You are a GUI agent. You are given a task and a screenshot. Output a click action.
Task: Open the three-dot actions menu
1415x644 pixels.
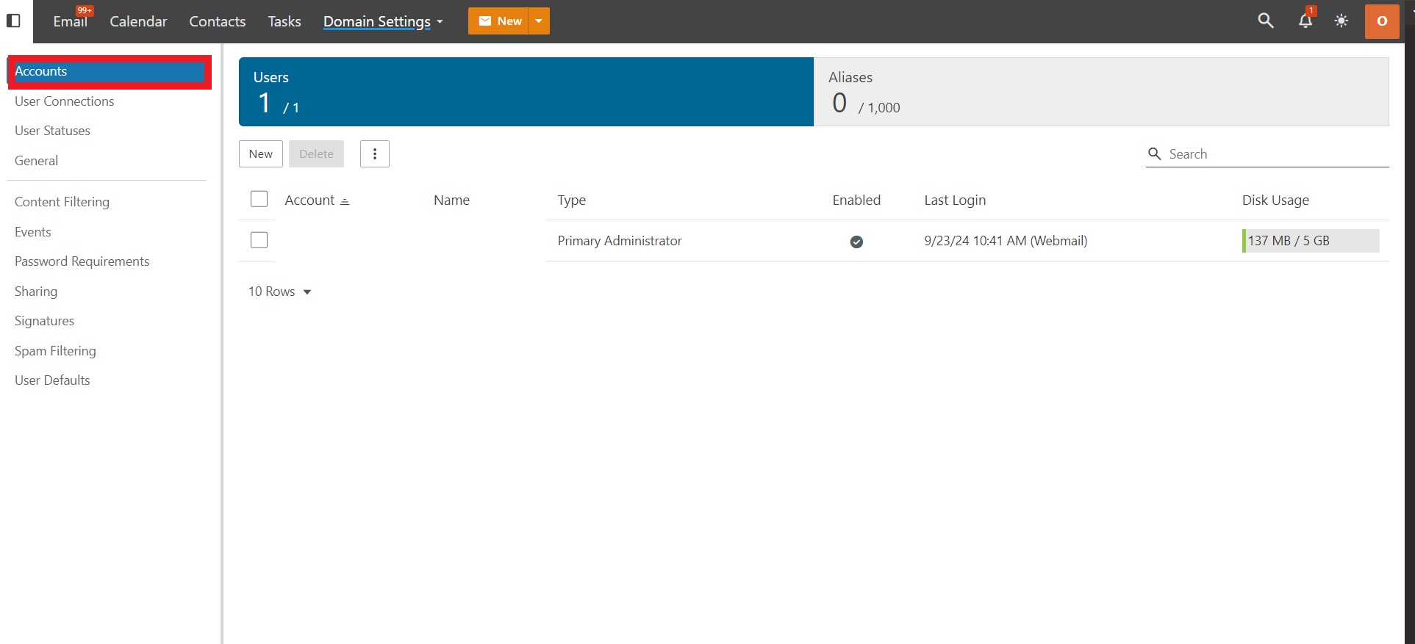coord(375,153)
